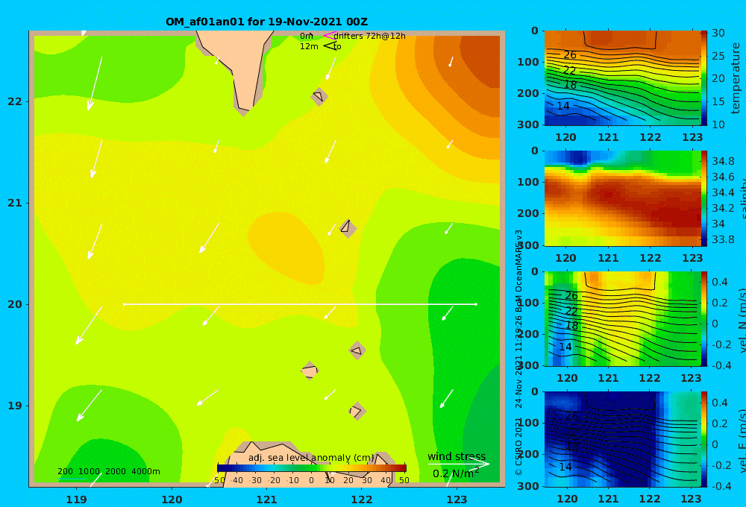Click longitude tick label 121 on main map

click(x=266, y=500)
